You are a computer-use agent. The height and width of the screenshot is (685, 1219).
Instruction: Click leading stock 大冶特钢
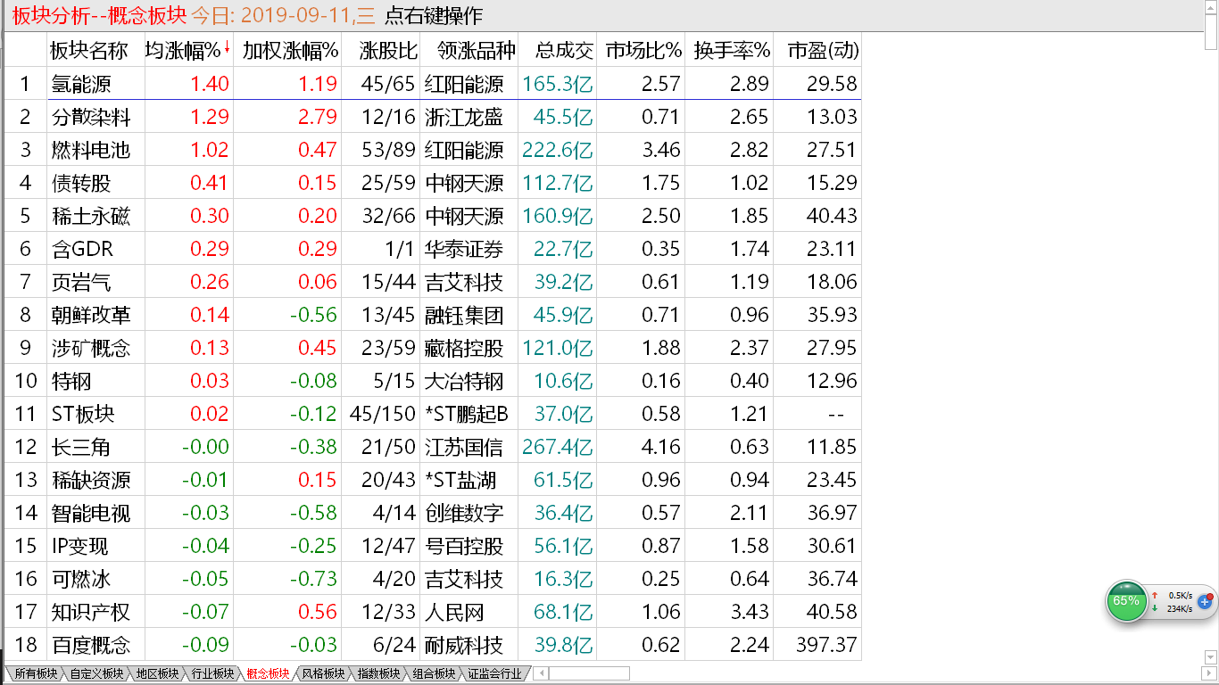click(x=464, y=381)
